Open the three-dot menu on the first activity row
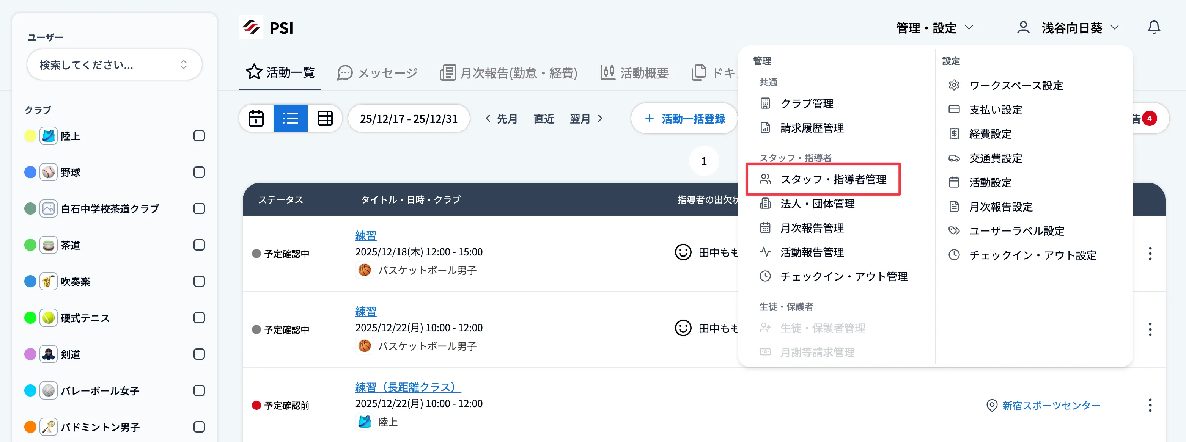Viewport: 1186px width, 442px height. tap(1150, 254)
